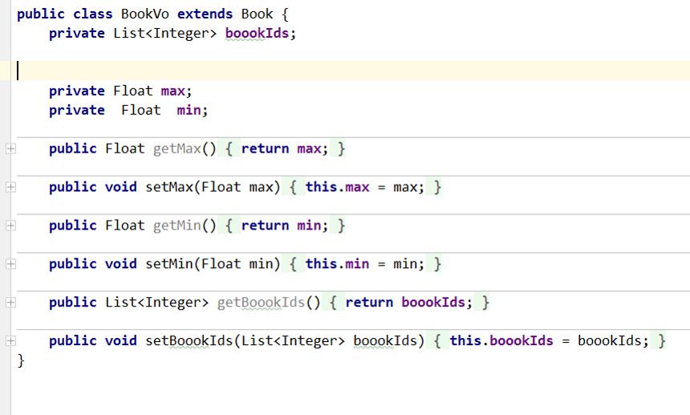Click the getBoookIds method name
Screen dimensions: 690x415
point(261,303)
